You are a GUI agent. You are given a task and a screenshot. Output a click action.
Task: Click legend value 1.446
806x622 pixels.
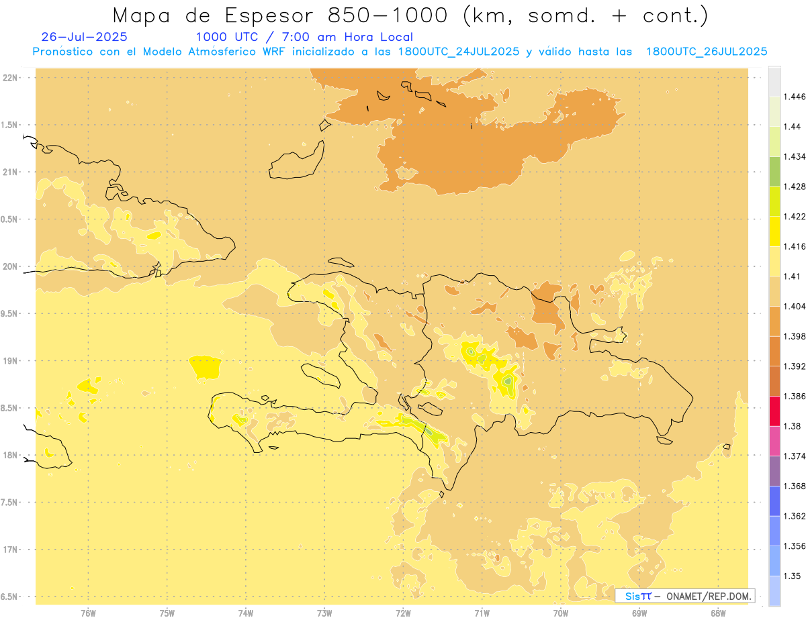796,97
